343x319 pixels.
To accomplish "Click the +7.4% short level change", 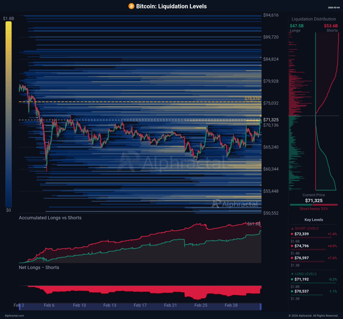I will 332,258.
